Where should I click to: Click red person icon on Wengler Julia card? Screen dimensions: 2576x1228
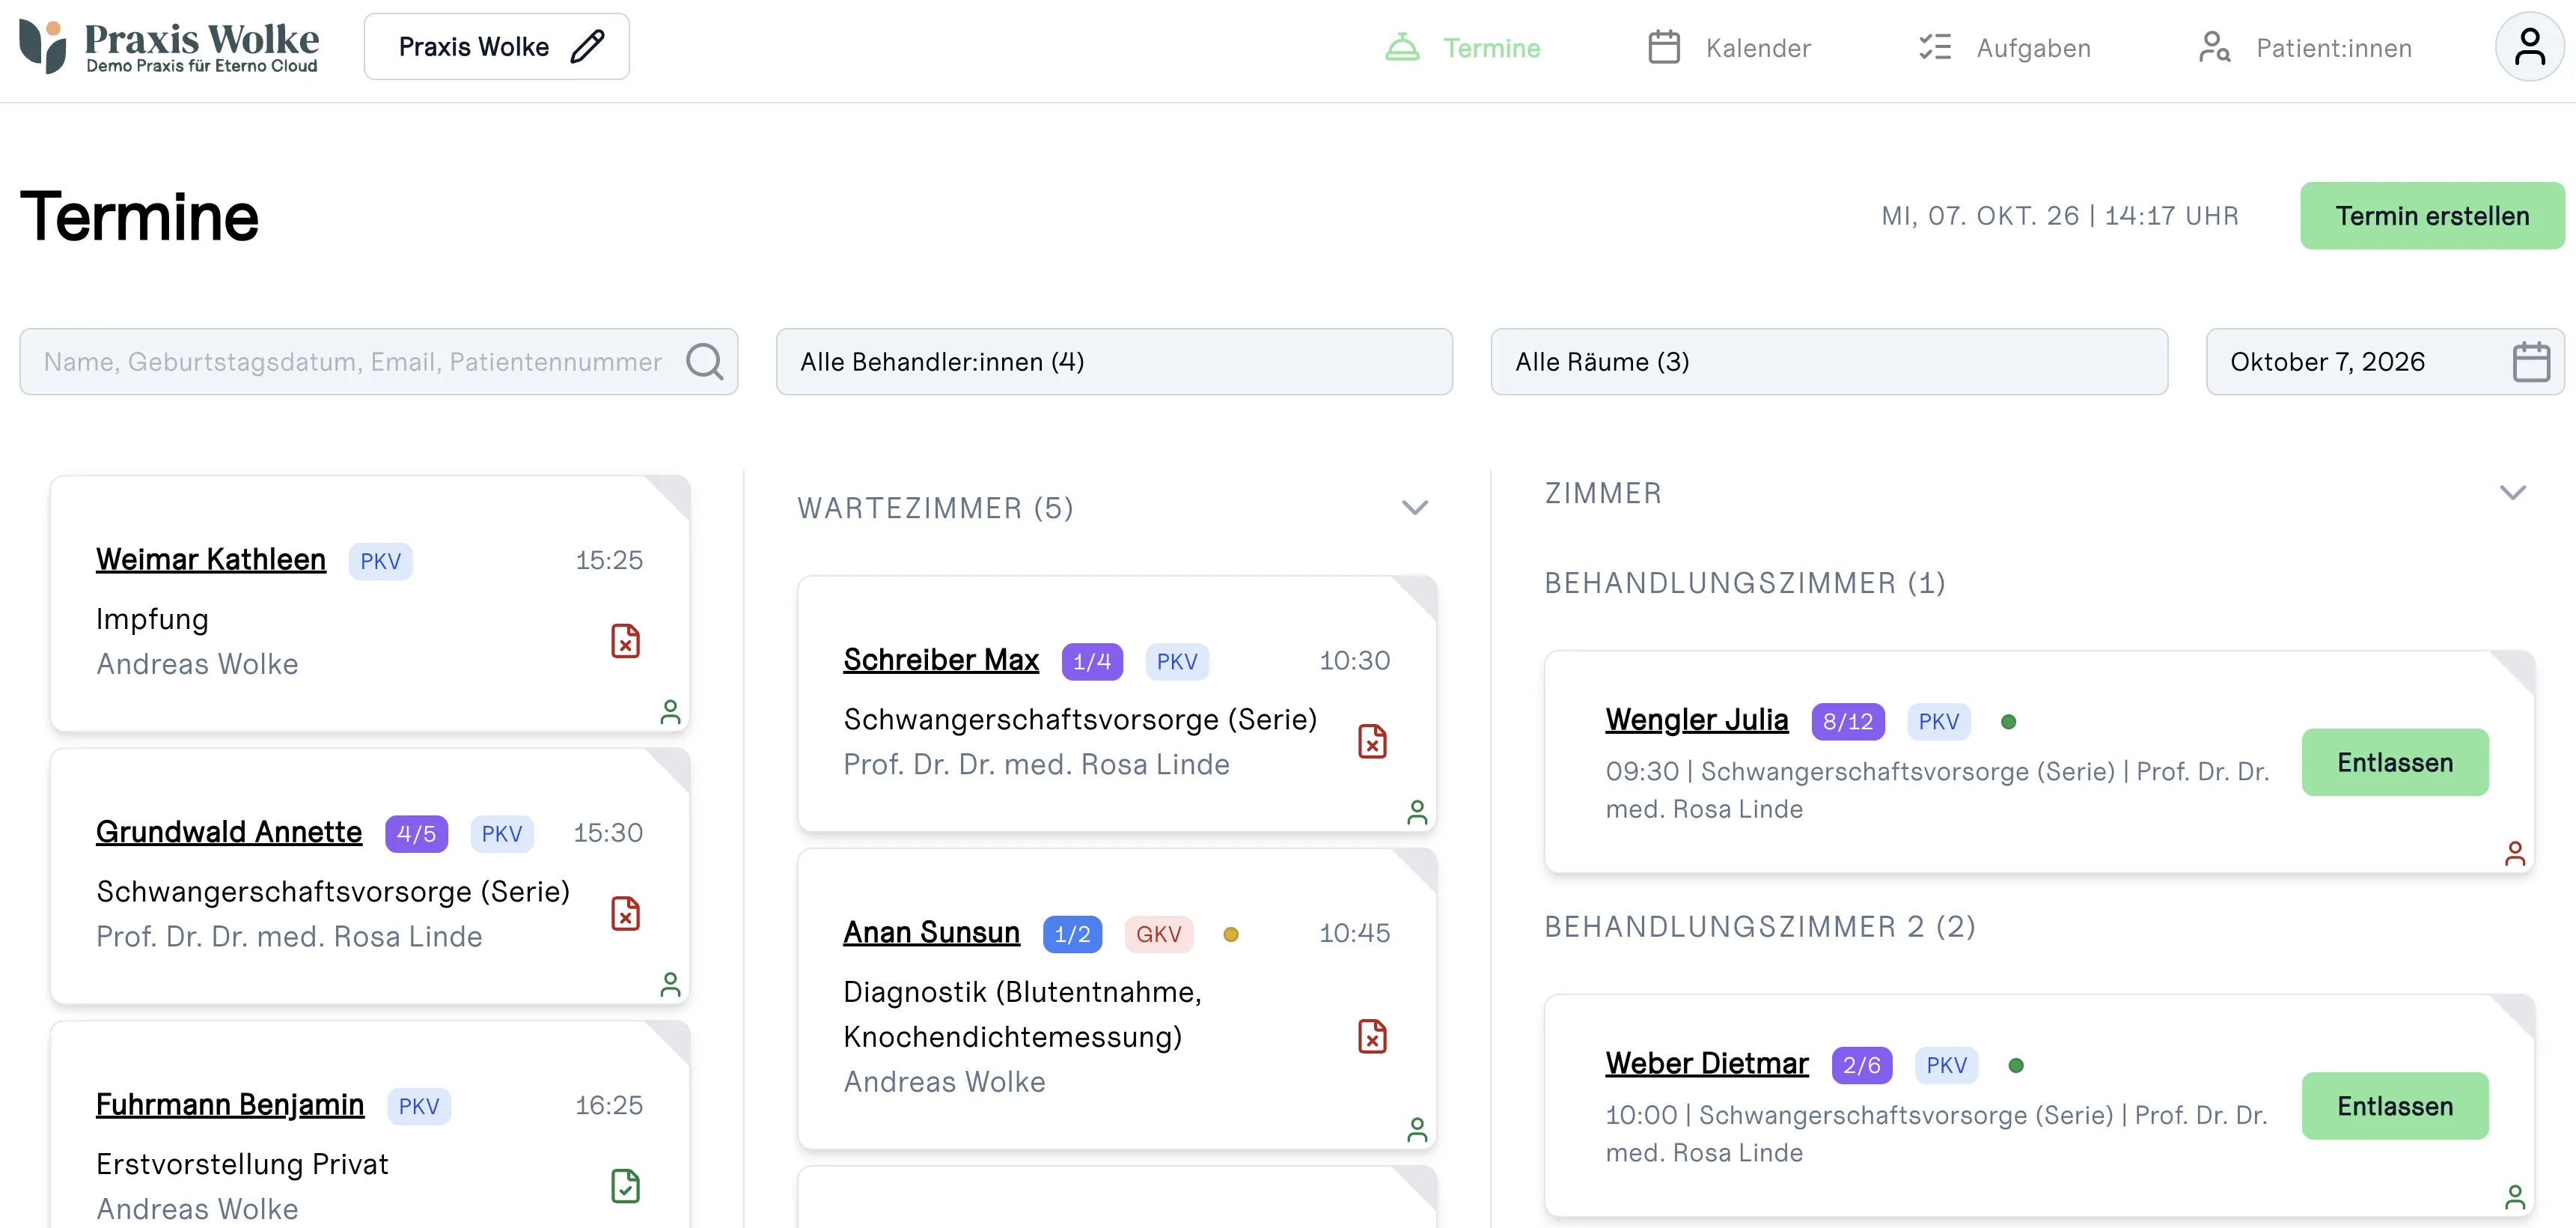coord(2515,853)
